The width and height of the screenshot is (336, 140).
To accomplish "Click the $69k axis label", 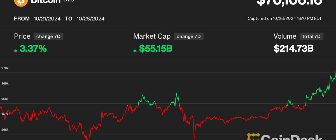I will click(5, 83).
